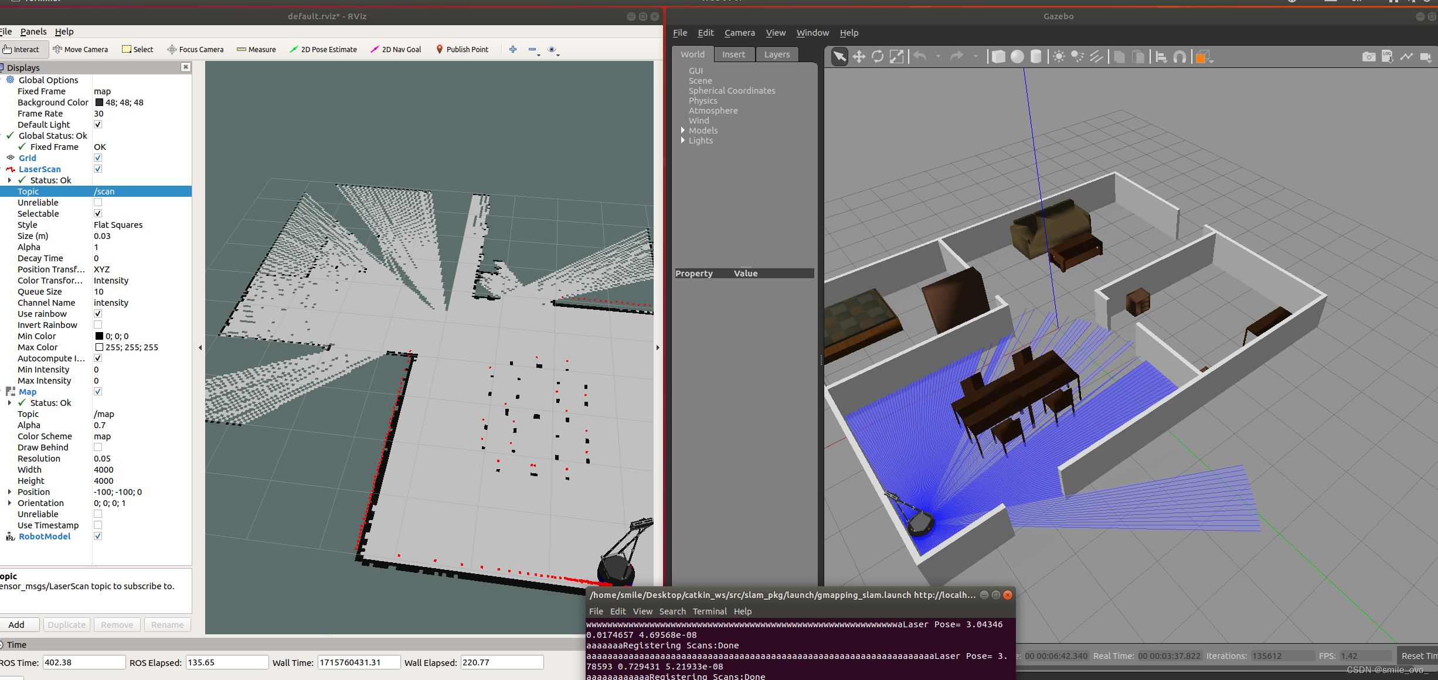
Task: Toggle Use rainbow checkbox
Action: tap(98, 313)
